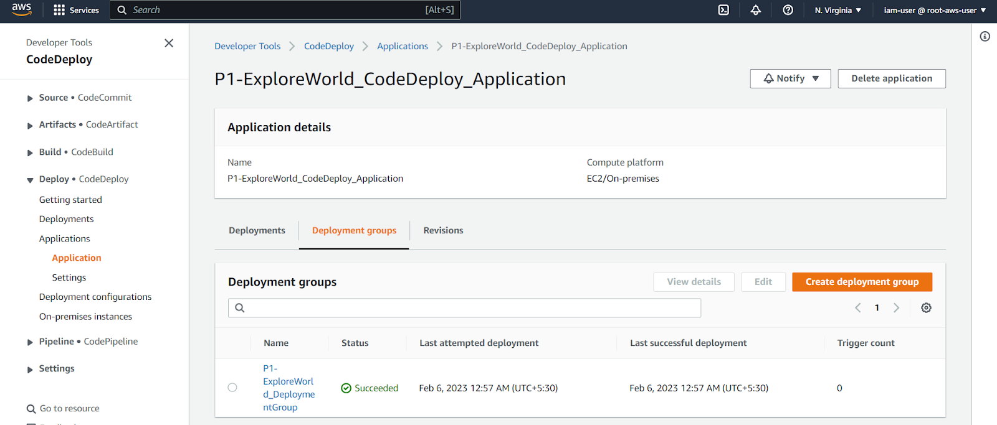Click the Go to resource search icon

click(x=31, y=409)
